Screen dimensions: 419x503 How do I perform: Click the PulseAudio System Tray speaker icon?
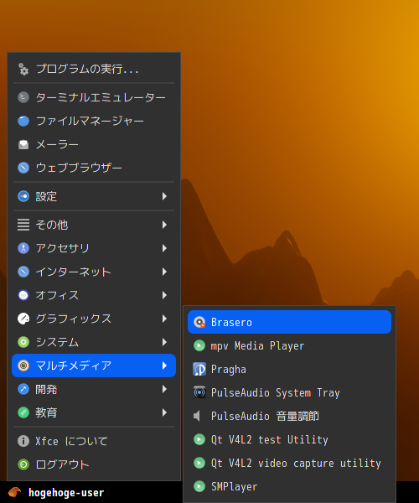(199, 392)
